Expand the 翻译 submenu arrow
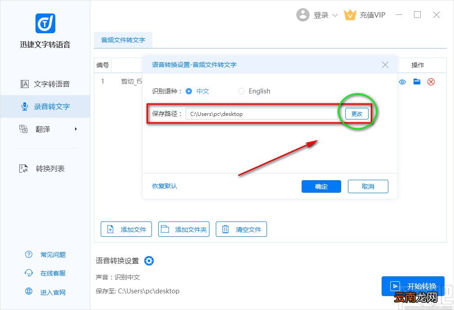This screenshot has width=454, height=310. tap(76, 129)
